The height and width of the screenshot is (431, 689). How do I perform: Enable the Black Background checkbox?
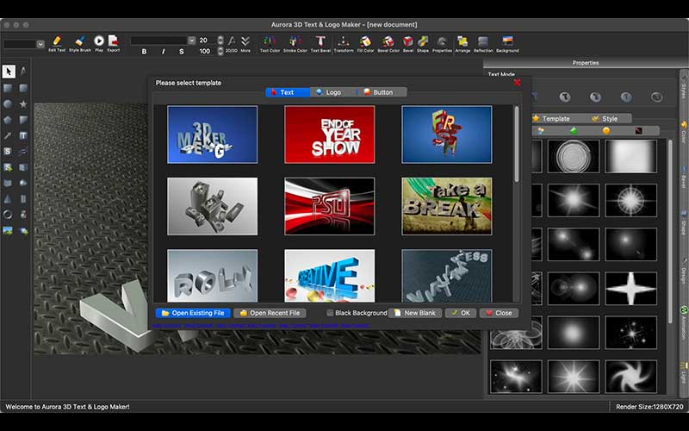(330, 313)
